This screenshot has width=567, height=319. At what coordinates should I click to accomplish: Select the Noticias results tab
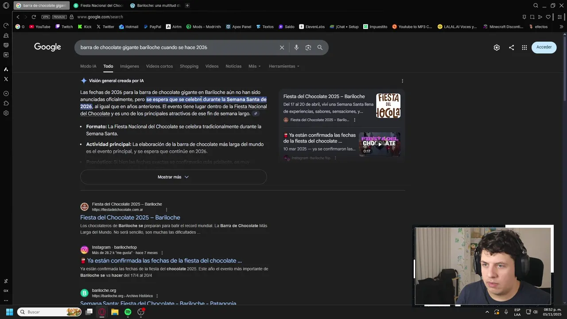coord(233,66)
